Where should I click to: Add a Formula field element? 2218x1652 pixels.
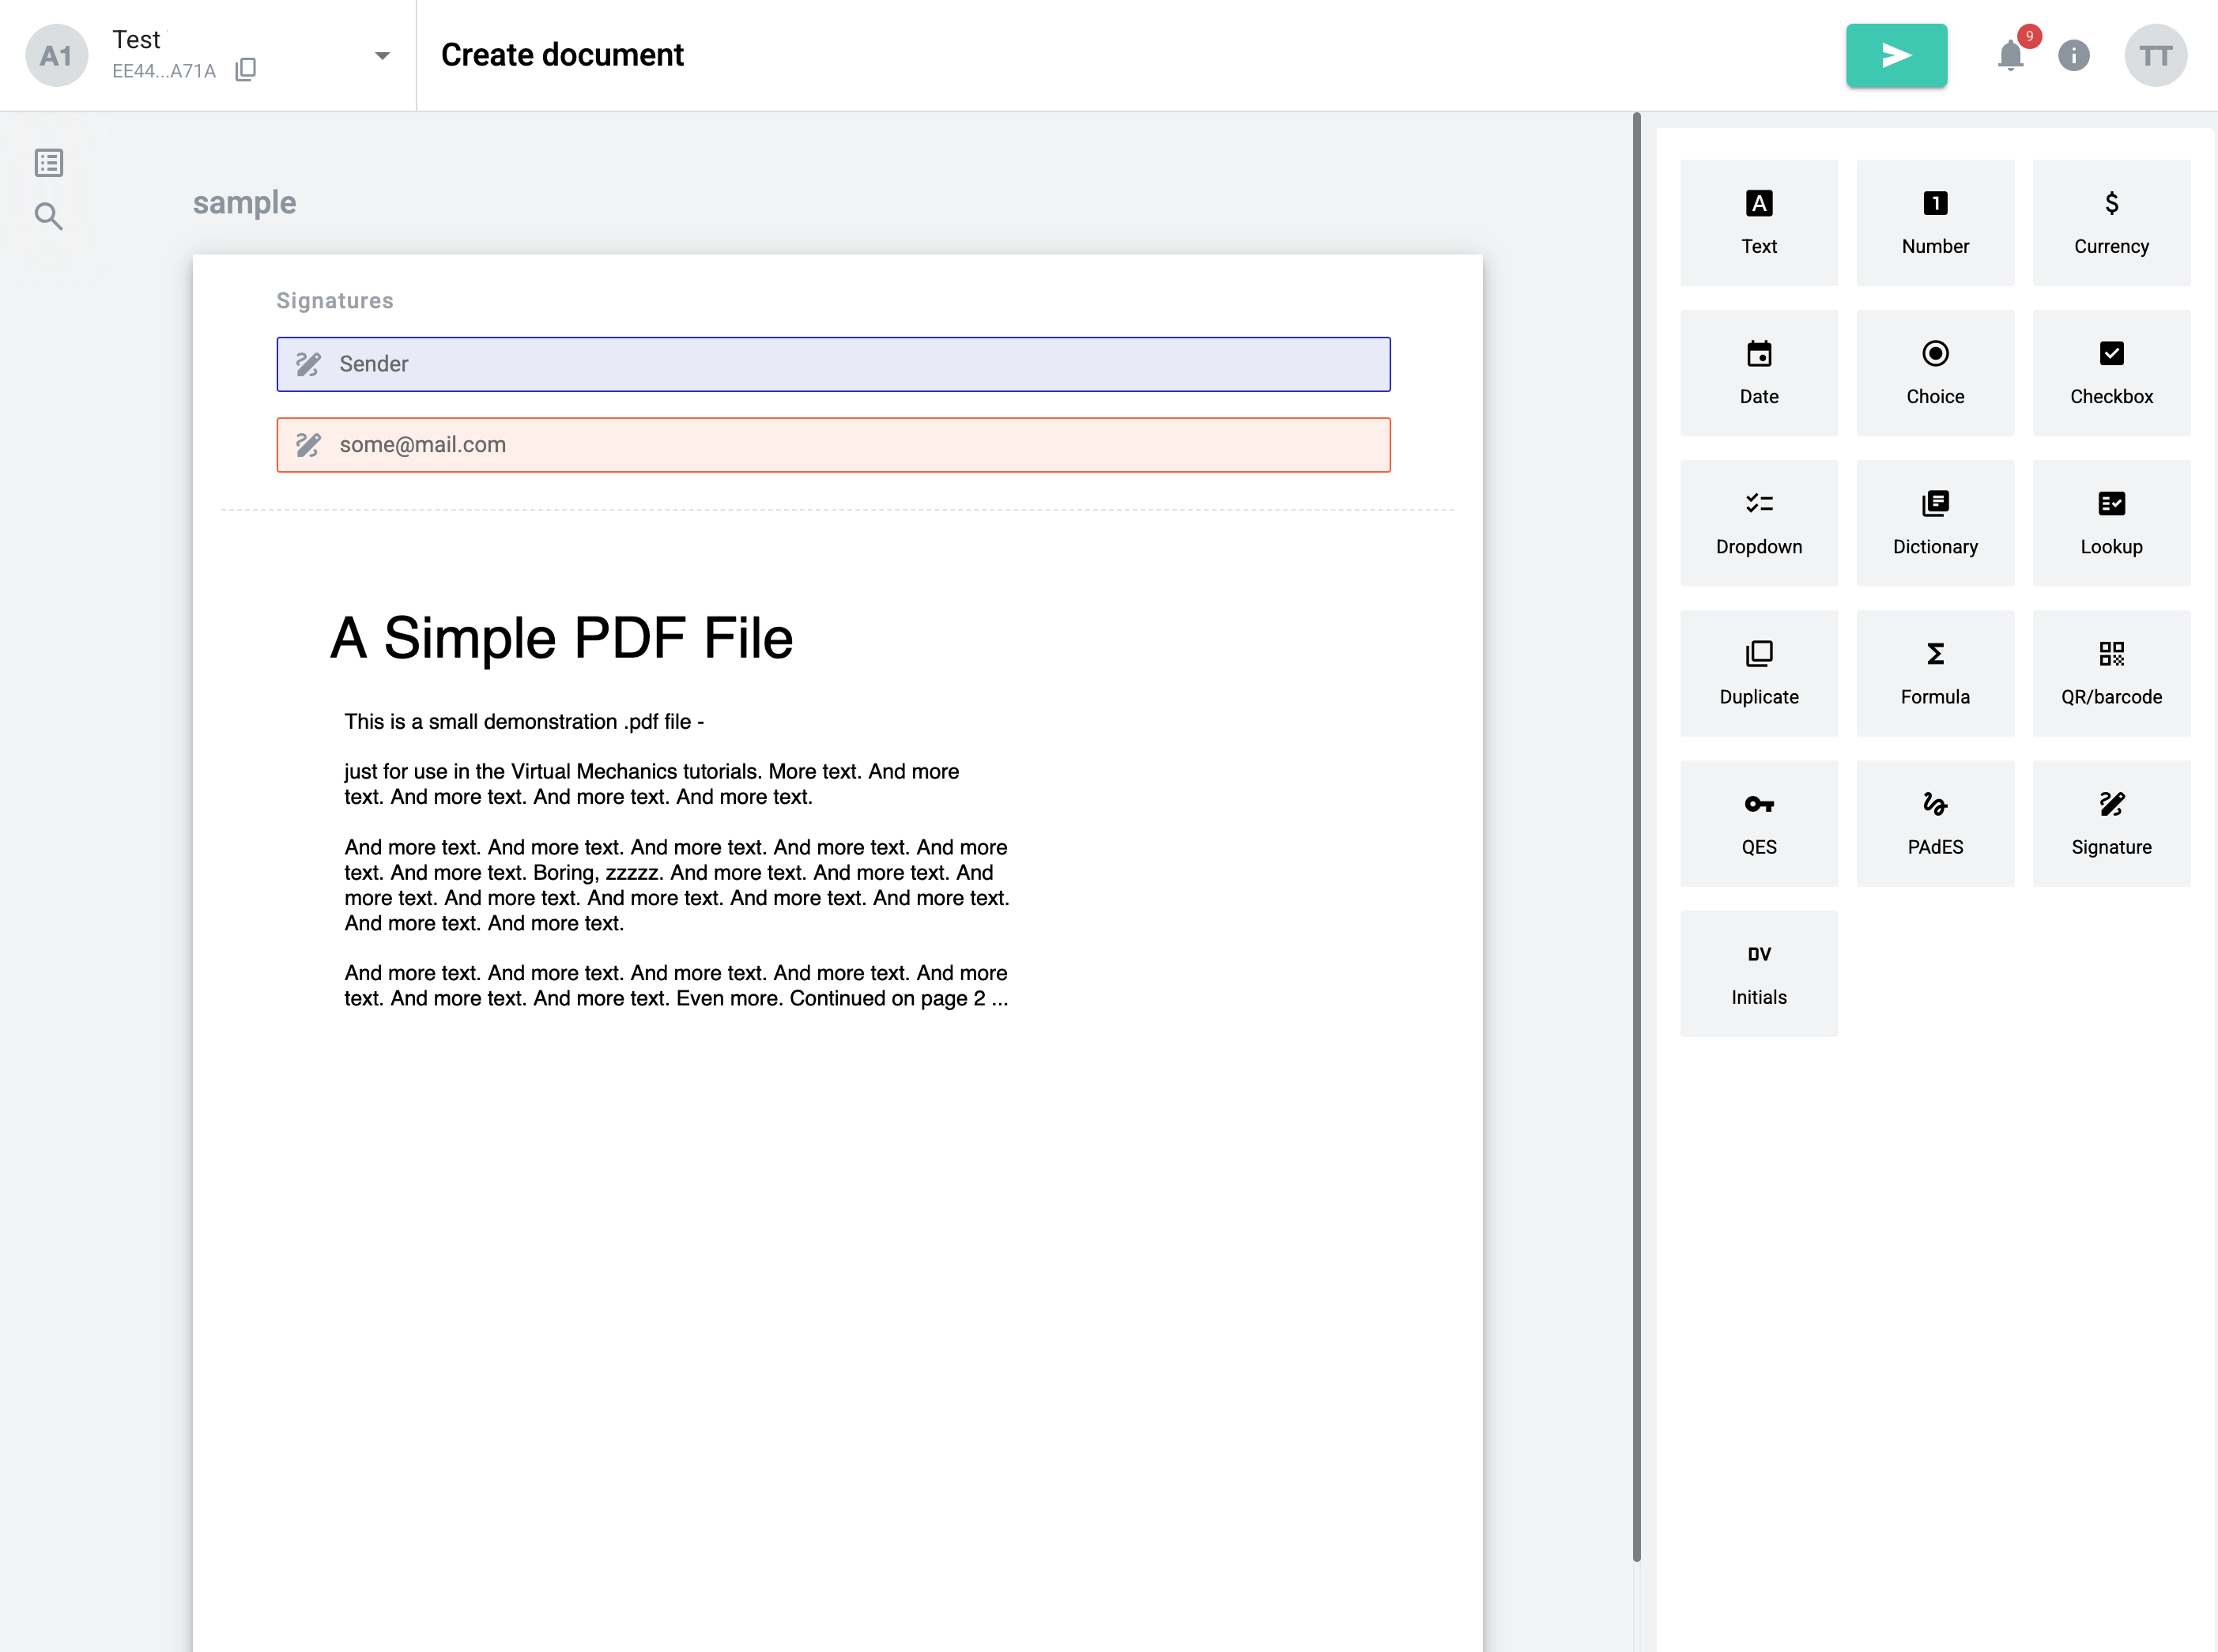tap(1935, 673)
